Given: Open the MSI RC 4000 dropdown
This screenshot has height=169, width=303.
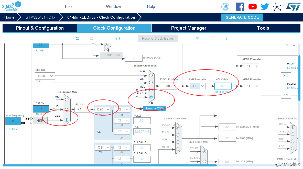Looking at the screenshot, I should coord(45,76).
